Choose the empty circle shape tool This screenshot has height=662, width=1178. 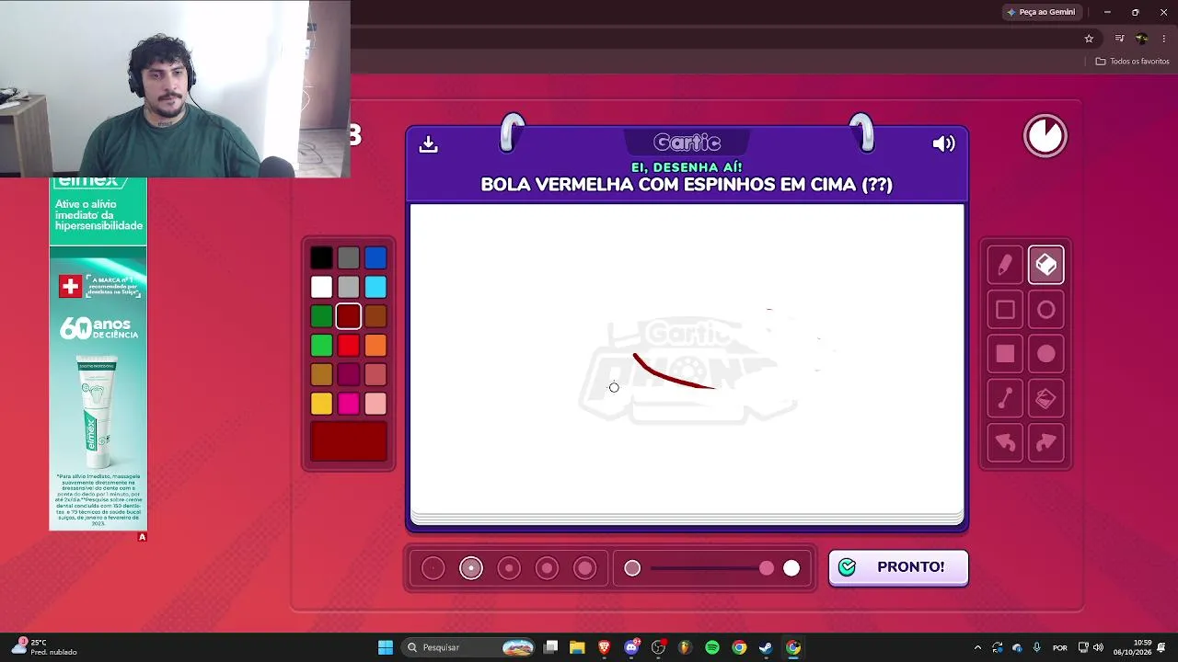coord(1046,310)
